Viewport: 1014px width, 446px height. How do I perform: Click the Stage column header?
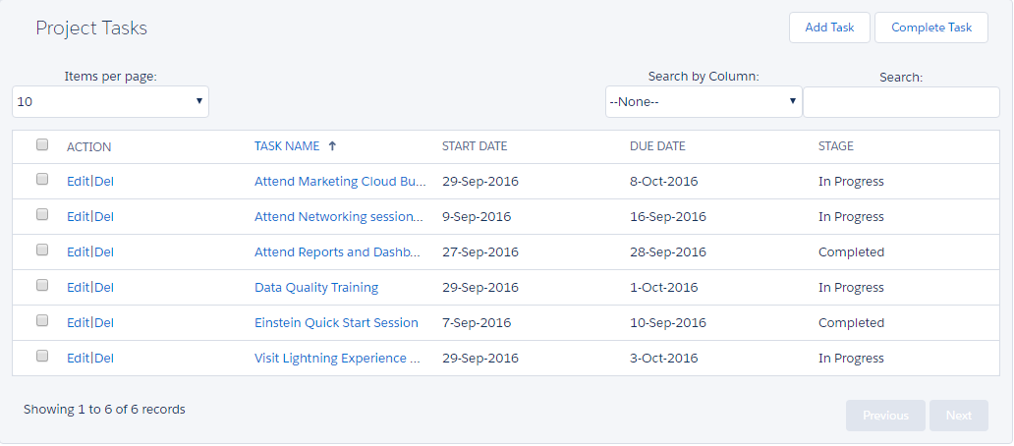coord(835,146)
